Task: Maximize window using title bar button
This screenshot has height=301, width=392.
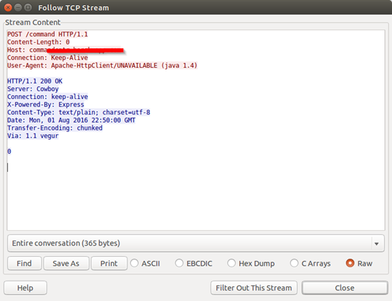Action: (28, 8)
